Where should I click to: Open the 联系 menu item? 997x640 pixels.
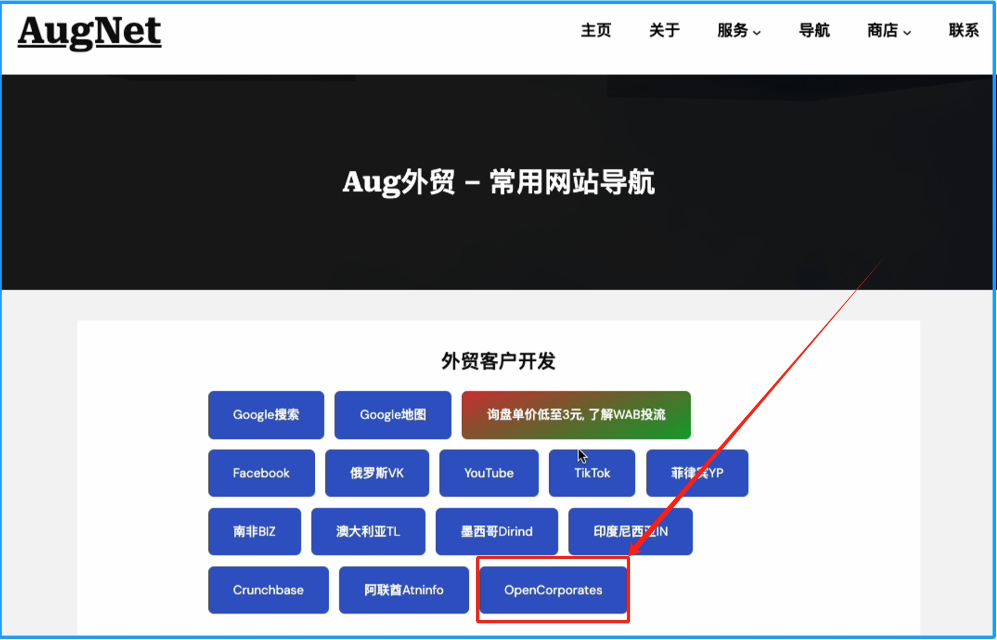tap(964, 30)
